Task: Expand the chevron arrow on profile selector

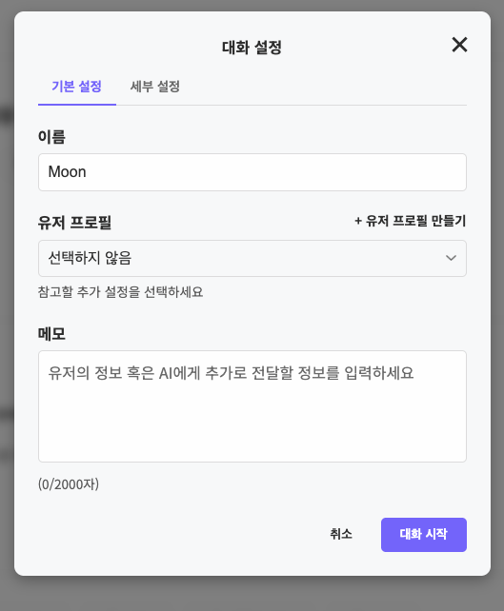Action: [x=451, y=258]
